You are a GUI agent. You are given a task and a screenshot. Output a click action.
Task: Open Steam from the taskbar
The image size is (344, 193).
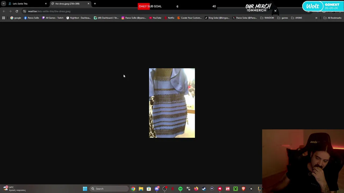(204, 189)
